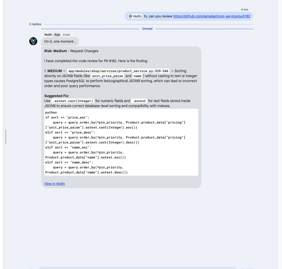Click the "2 replies" label
Image resolution: width=282 pixels, height=269 pixels.
(35, 24)
